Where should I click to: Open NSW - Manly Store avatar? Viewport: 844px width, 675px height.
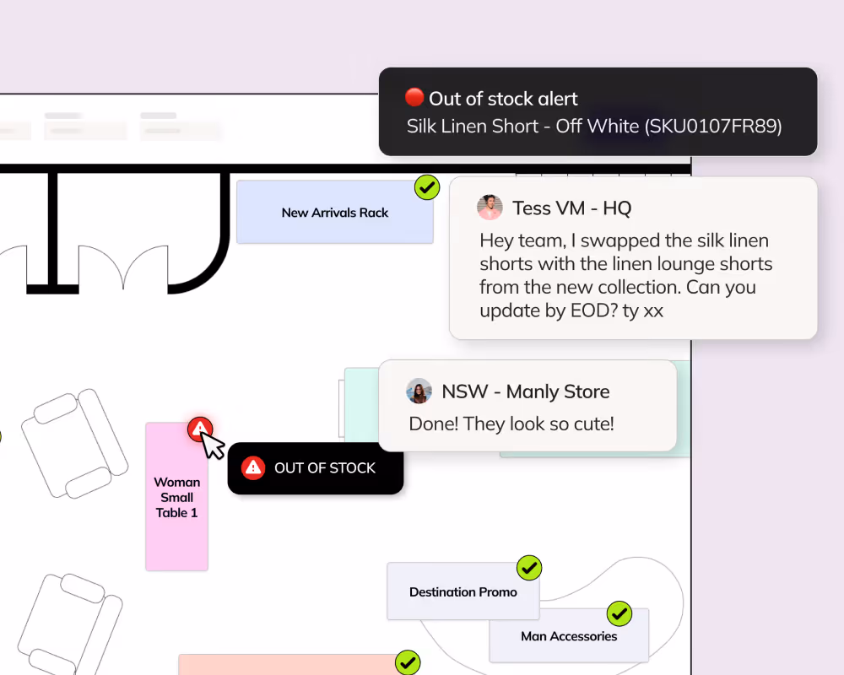click(x=419, y=391)
